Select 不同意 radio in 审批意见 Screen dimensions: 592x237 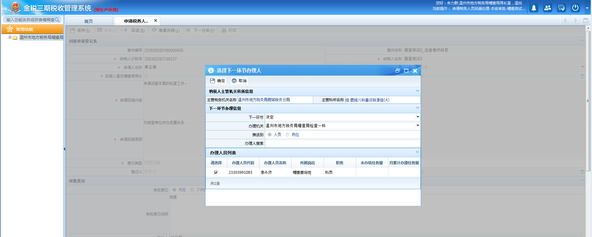click(x=192, y=190)
